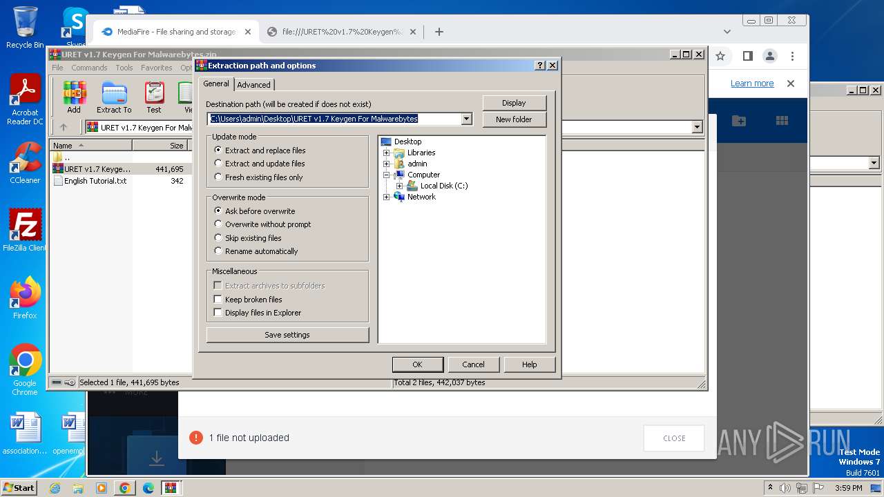
Task: Switch to the Advanced tab
Action: (254, 85)
